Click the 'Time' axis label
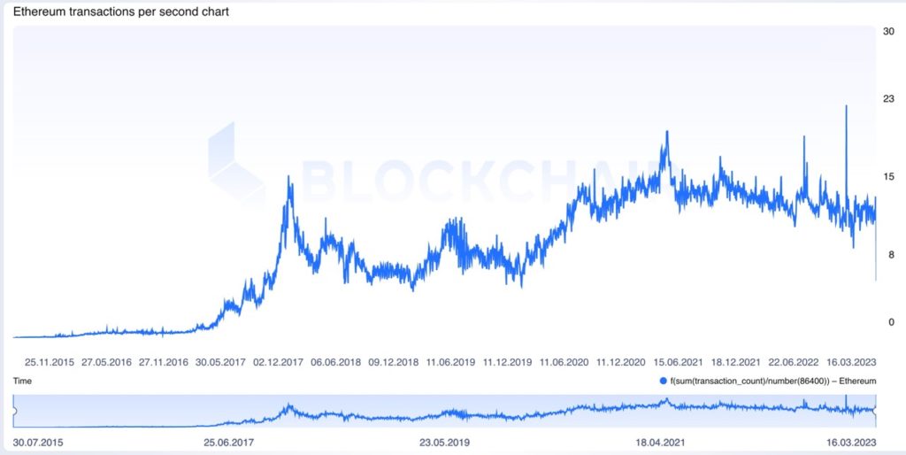This screenshot has width=906, height=455. [x=22, y=381]
